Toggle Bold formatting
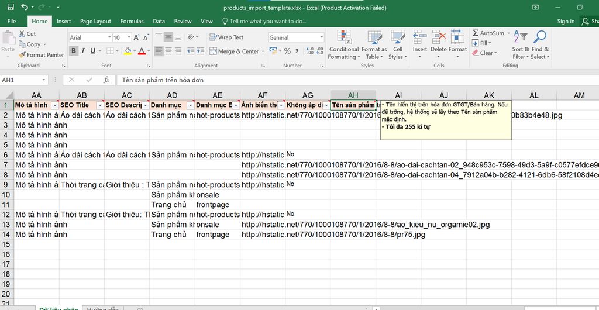The width and height of the screenshot is (599, 310). 74,51
